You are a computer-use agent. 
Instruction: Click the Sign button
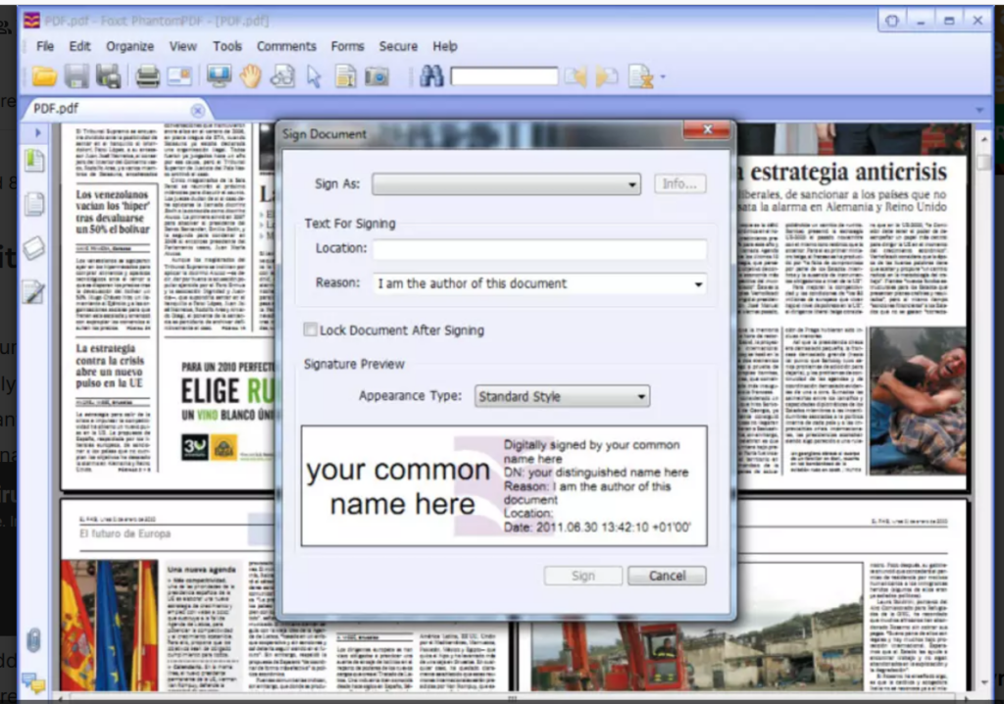583,576
